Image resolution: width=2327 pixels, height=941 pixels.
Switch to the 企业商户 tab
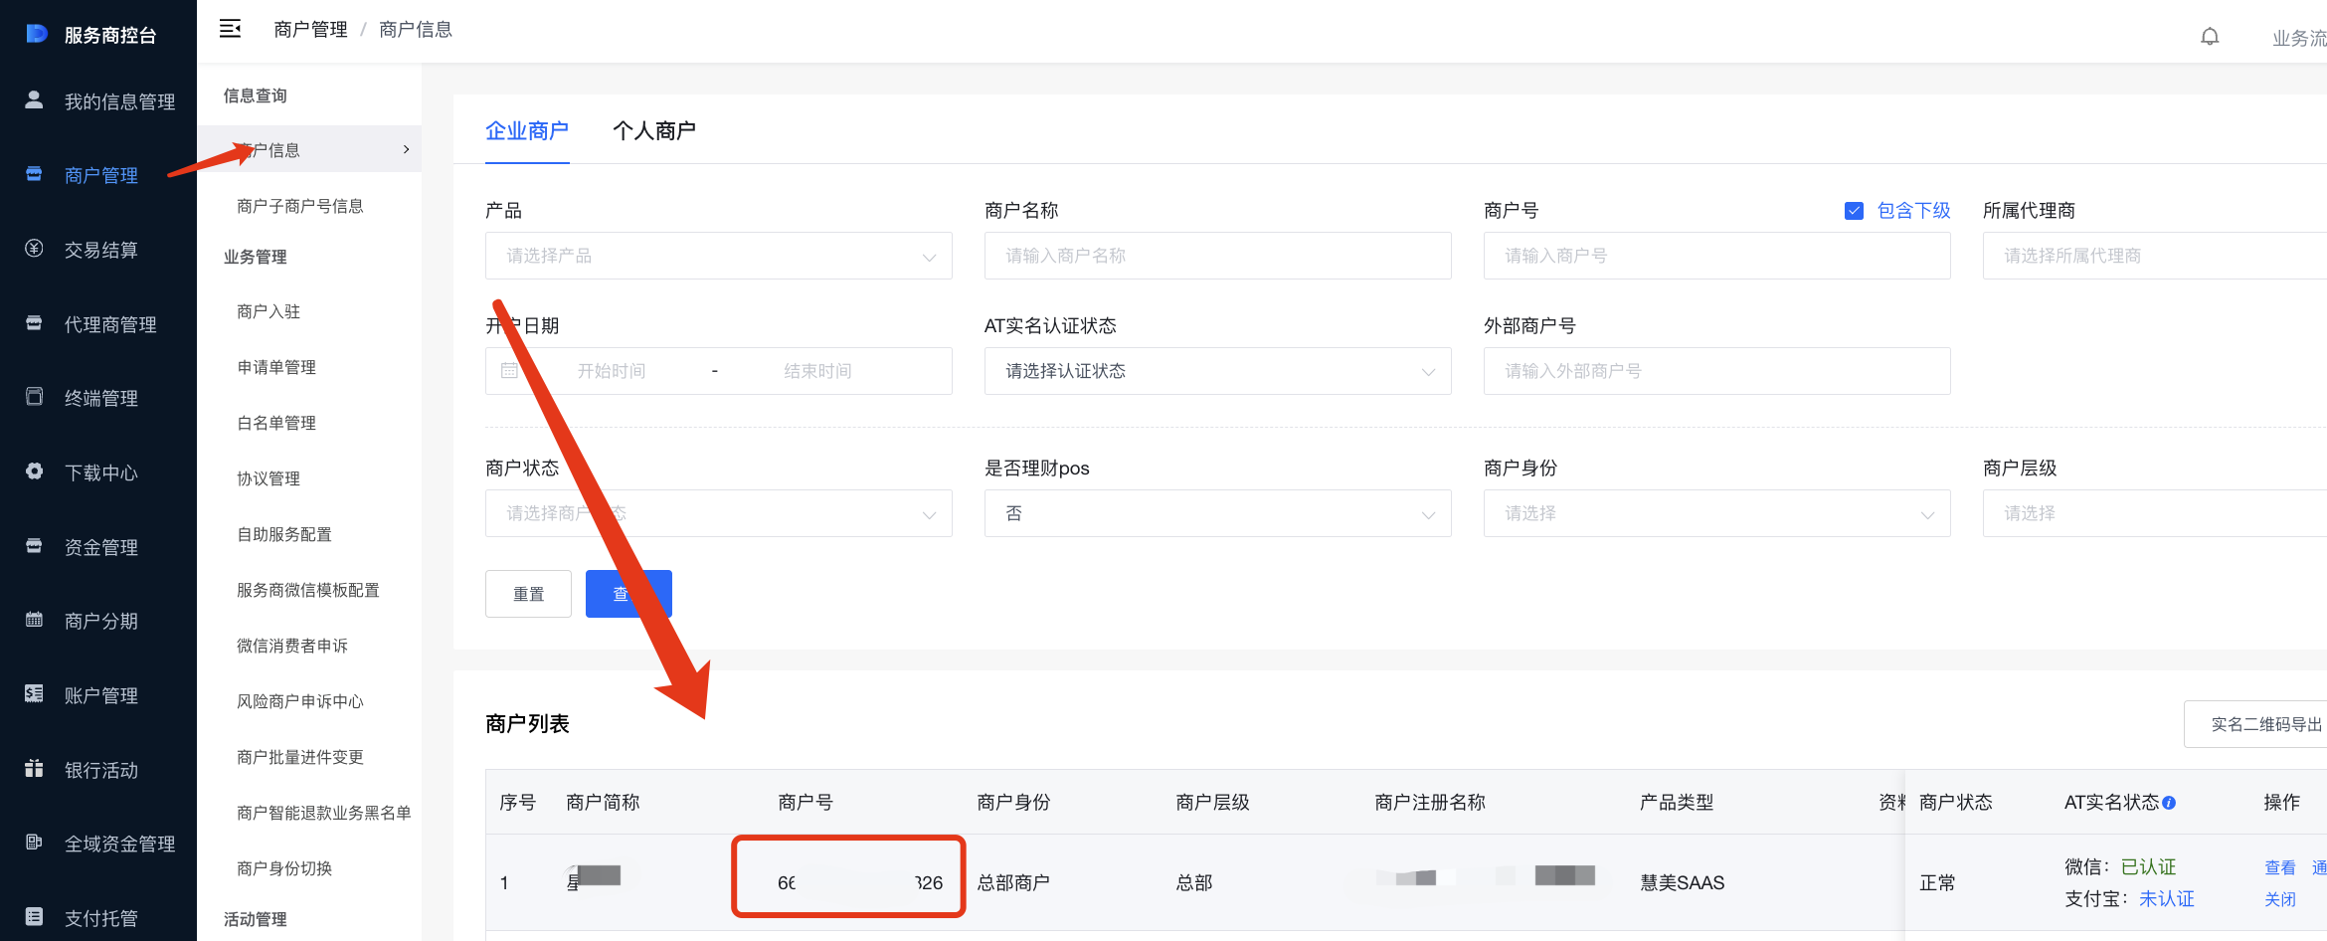point(527,130)
